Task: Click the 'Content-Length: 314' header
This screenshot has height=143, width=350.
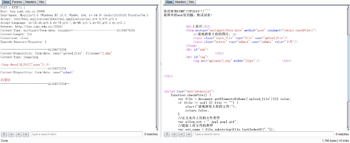Action: coord(16,34)
